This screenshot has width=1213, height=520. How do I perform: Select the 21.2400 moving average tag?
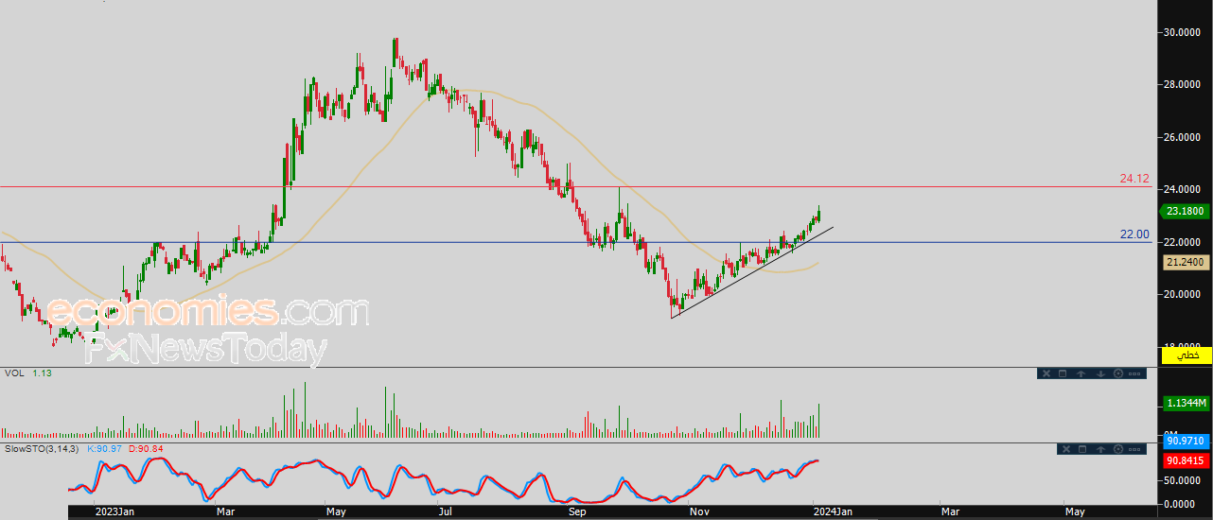pos(1186,263)
